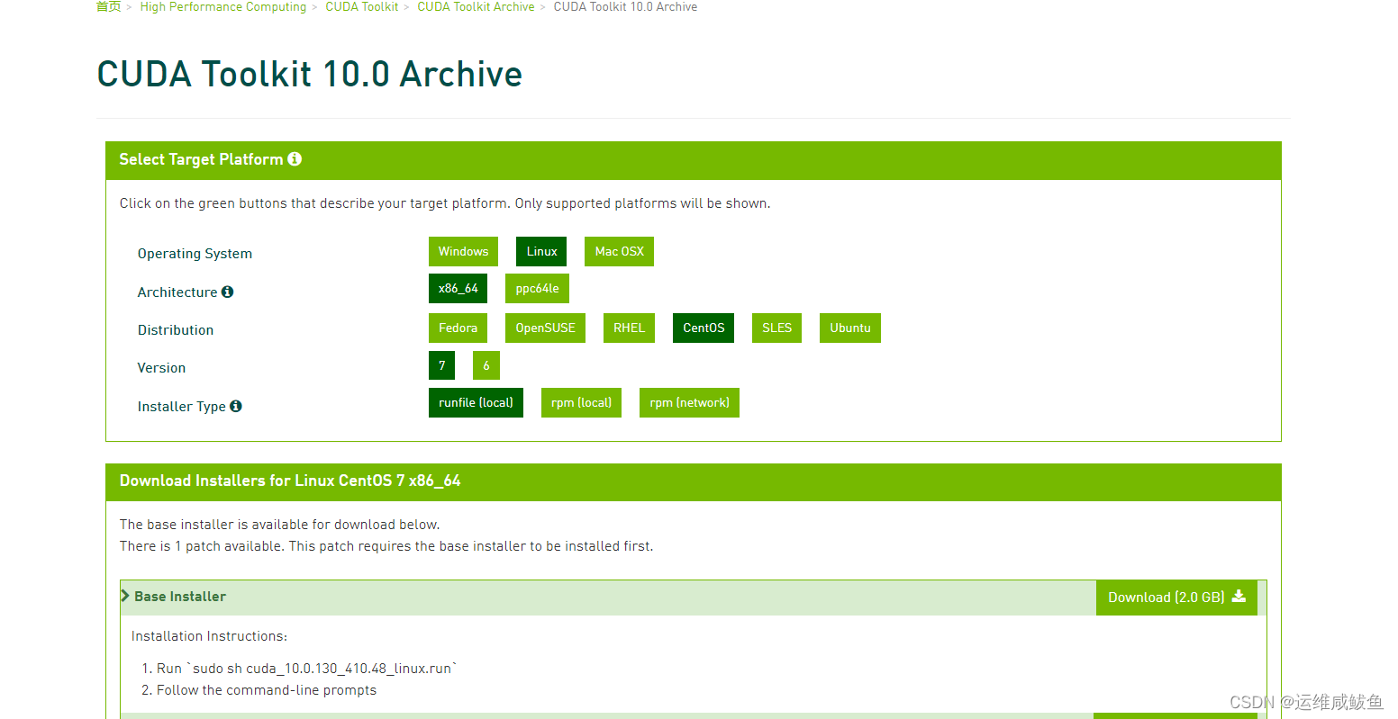1398x719 pixels.
Task: Select CentOS distribution
Action: point(704,328)
